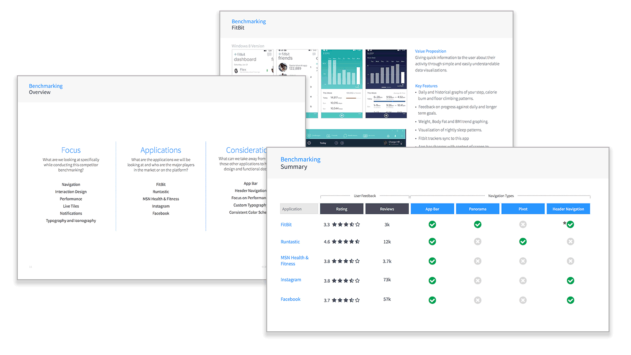Click the 73k reviews value
The image size is (631, 355).
coord(387,280)
